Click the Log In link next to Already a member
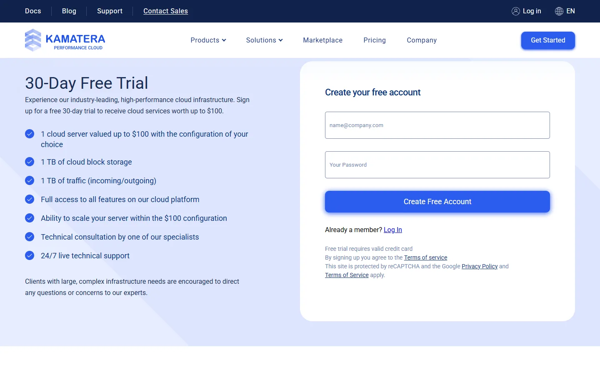Screen dimensions: 600x375 pyautogui.click(x=393, y=230)
